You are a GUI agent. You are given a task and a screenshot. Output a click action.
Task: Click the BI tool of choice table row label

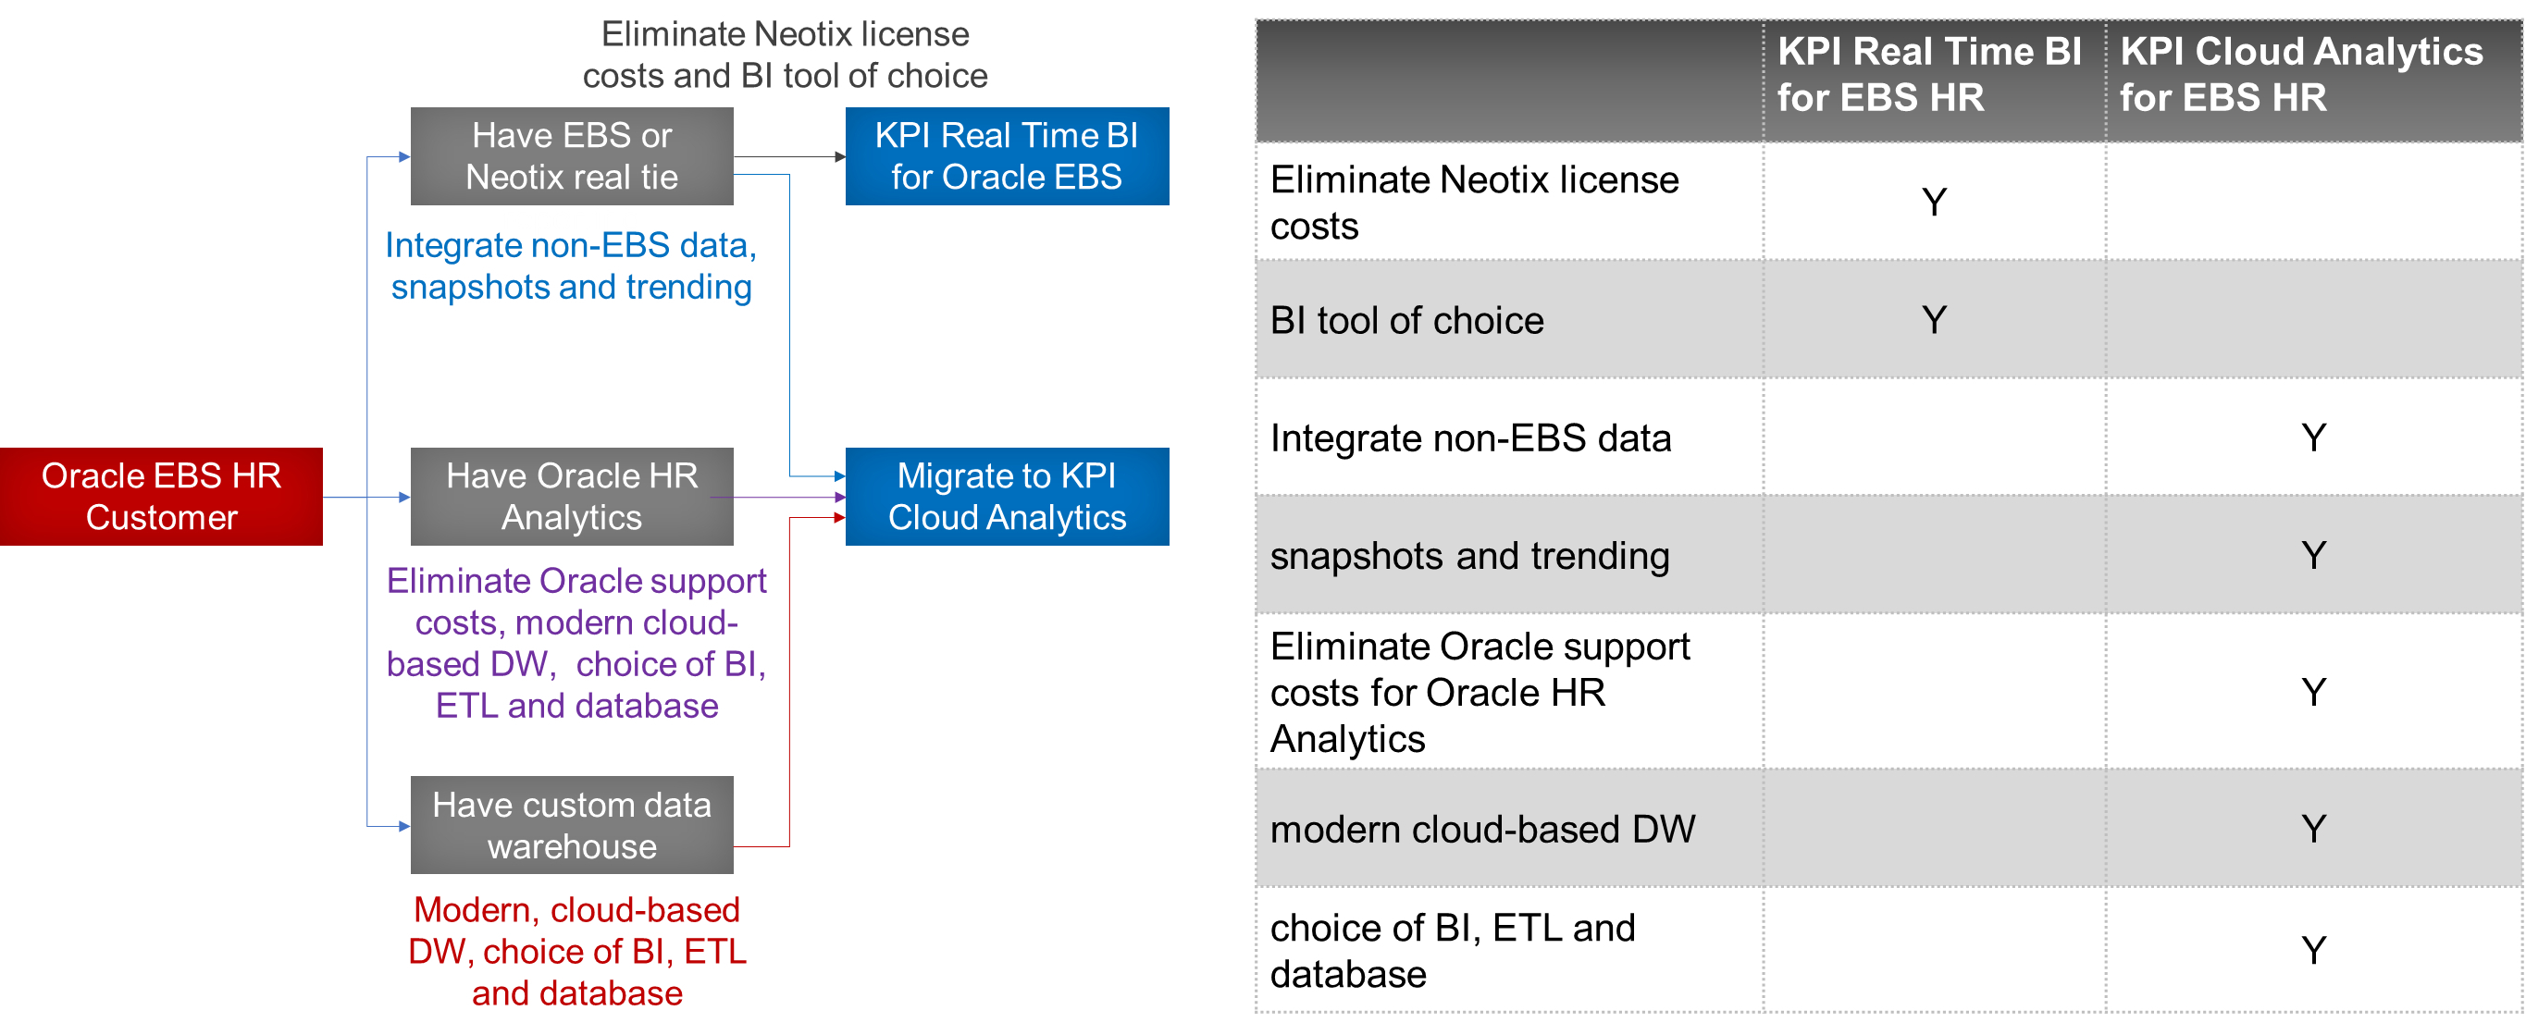click(x=1406, y=321)
